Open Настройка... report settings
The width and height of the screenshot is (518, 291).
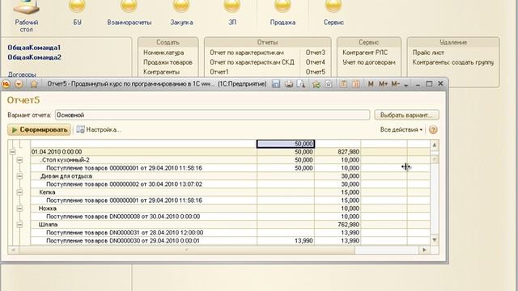(99, 129)
